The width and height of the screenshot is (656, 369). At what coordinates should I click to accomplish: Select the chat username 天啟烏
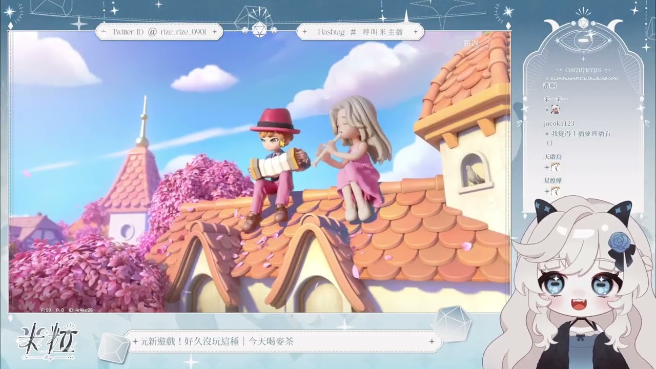pos(552,157)
